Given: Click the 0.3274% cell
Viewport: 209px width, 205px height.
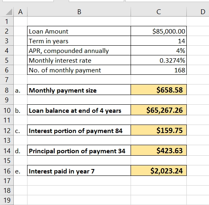Looking at the screenshot, I should coord(158,60).
